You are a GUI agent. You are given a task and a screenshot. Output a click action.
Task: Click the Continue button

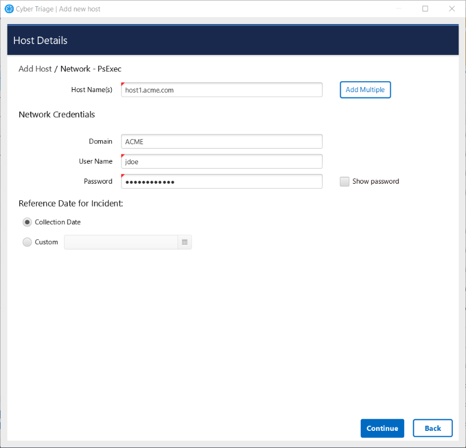tap(382, 429)
